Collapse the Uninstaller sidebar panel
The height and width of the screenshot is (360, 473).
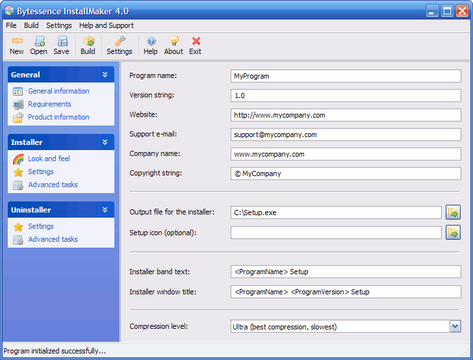[x=105, y=210]
